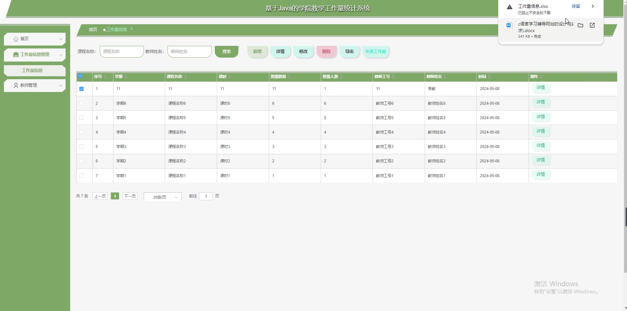Click the page vertical scrollbar thumb
The image size is (627, 311).
tap(626, 217)
